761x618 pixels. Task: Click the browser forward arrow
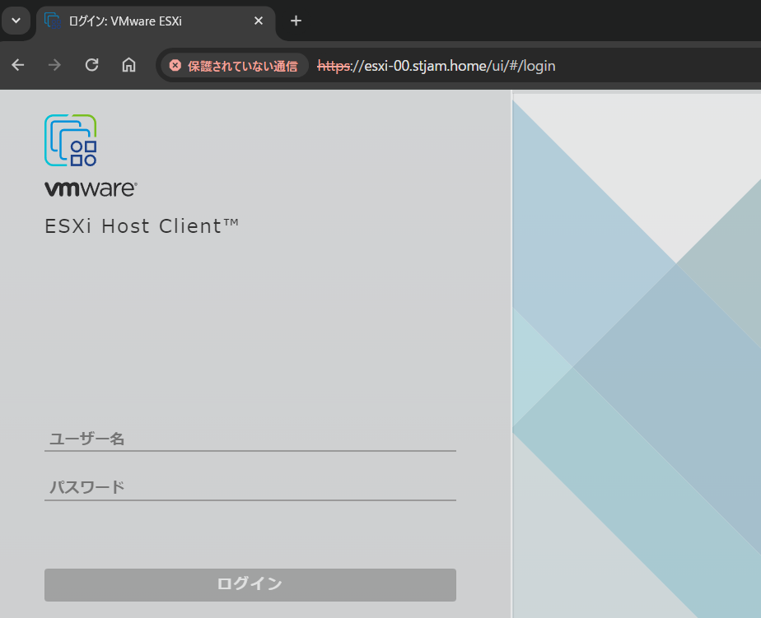click(x=54, y=65)
